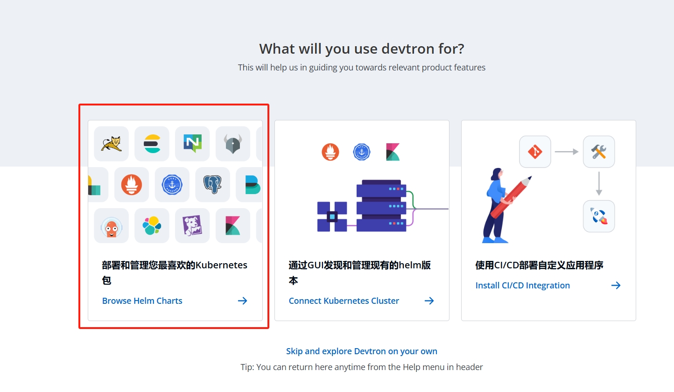Click Skip and explore Devtron on your own
The image size is (674, 392).
pos(362,351)
